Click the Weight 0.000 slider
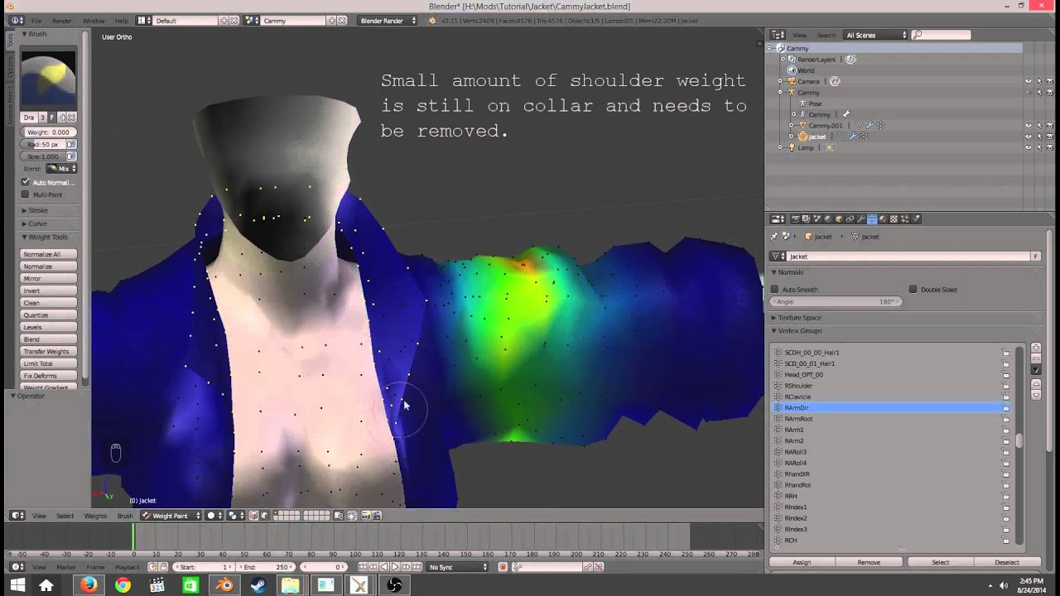The height and width of the screenshot is (596, 1060). click(x=49, y=132)
